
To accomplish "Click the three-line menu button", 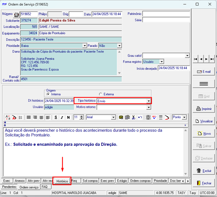I will [x=204, y=84].
